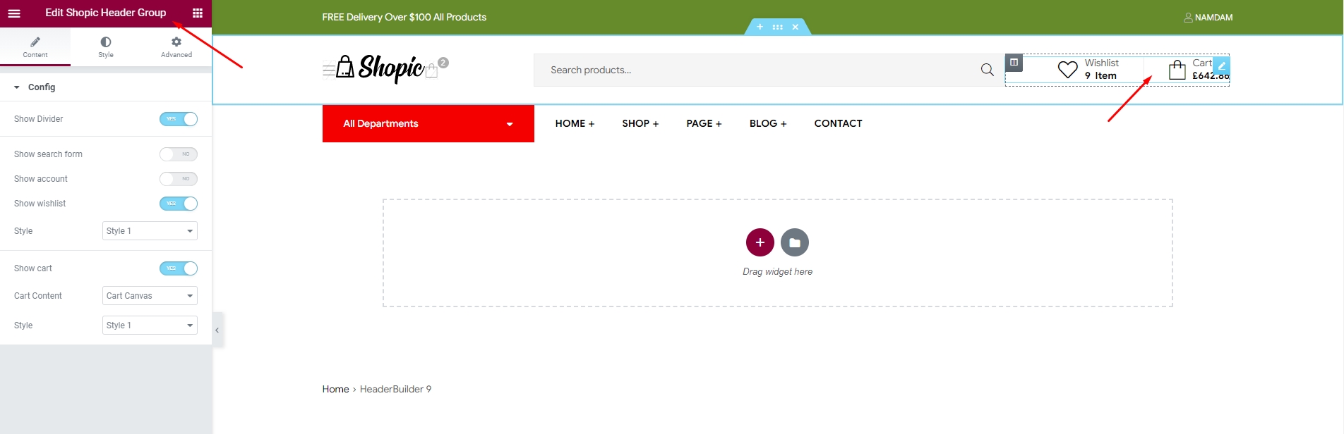Delete section using the X handle
This screenshot has height=434, width=1344.
(796, 27)
